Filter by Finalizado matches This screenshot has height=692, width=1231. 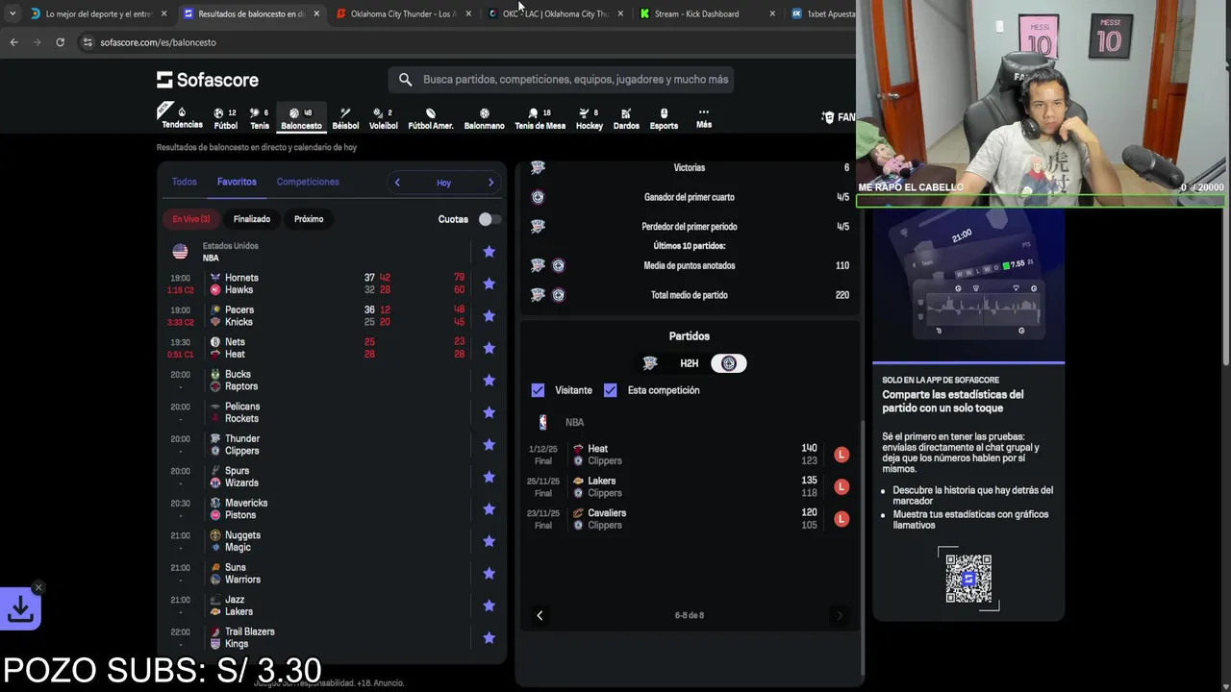click(x=252, y=219)
